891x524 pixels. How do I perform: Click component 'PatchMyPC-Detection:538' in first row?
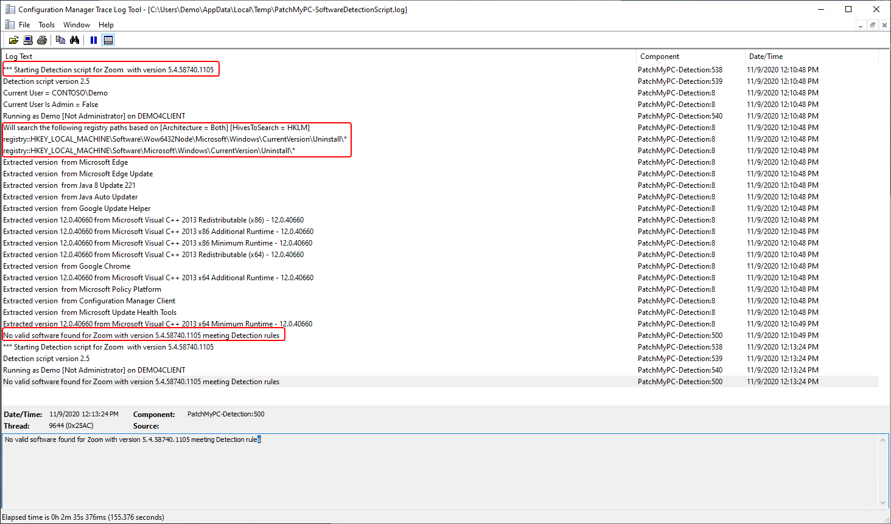click(x=680, y=70)
